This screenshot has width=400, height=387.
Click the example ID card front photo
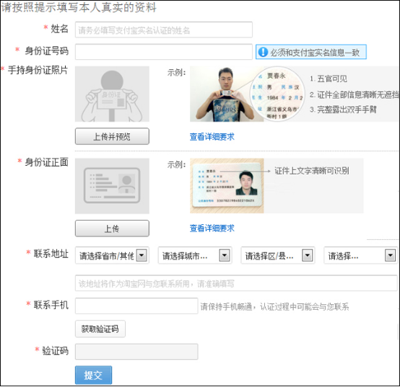click(x=227, y=186)
